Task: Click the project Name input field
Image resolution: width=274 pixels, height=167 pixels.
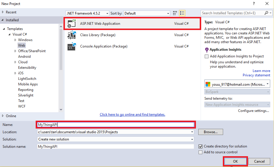Action: (x=116, y=125)
